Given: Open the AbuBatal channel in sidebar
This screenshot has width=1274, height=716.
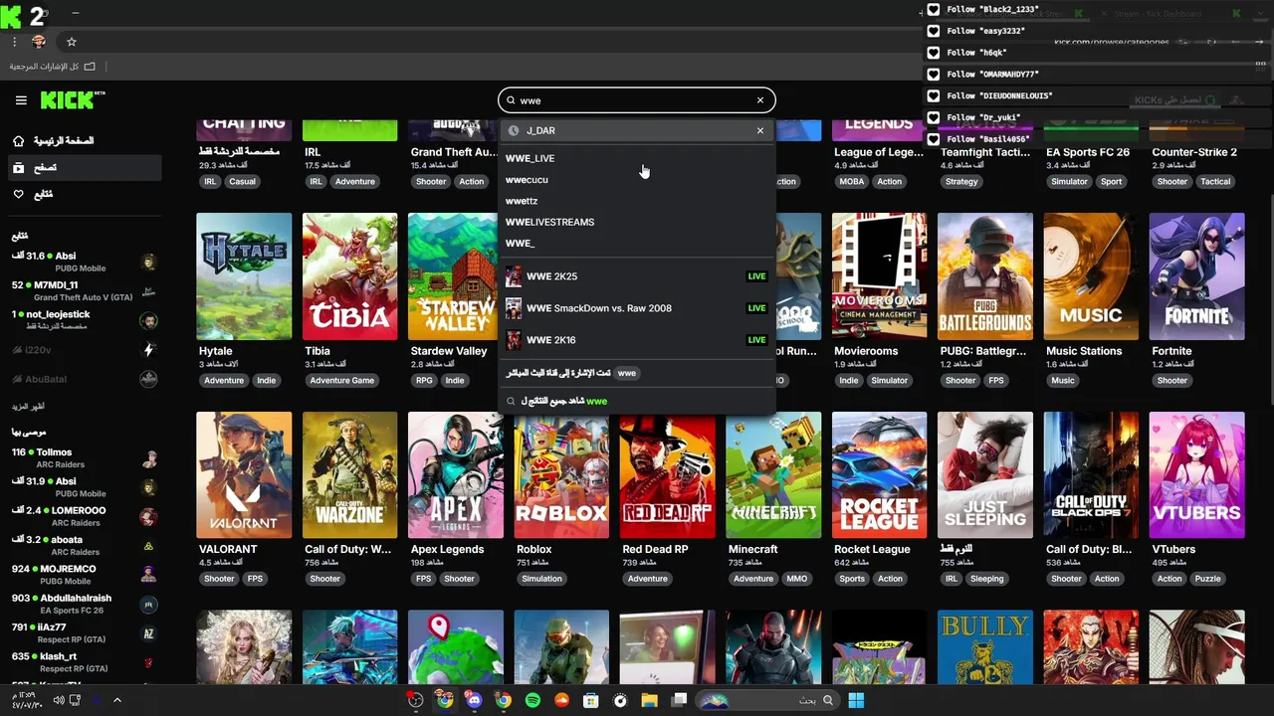Looking at the screenshot, I should click(85, 379).
